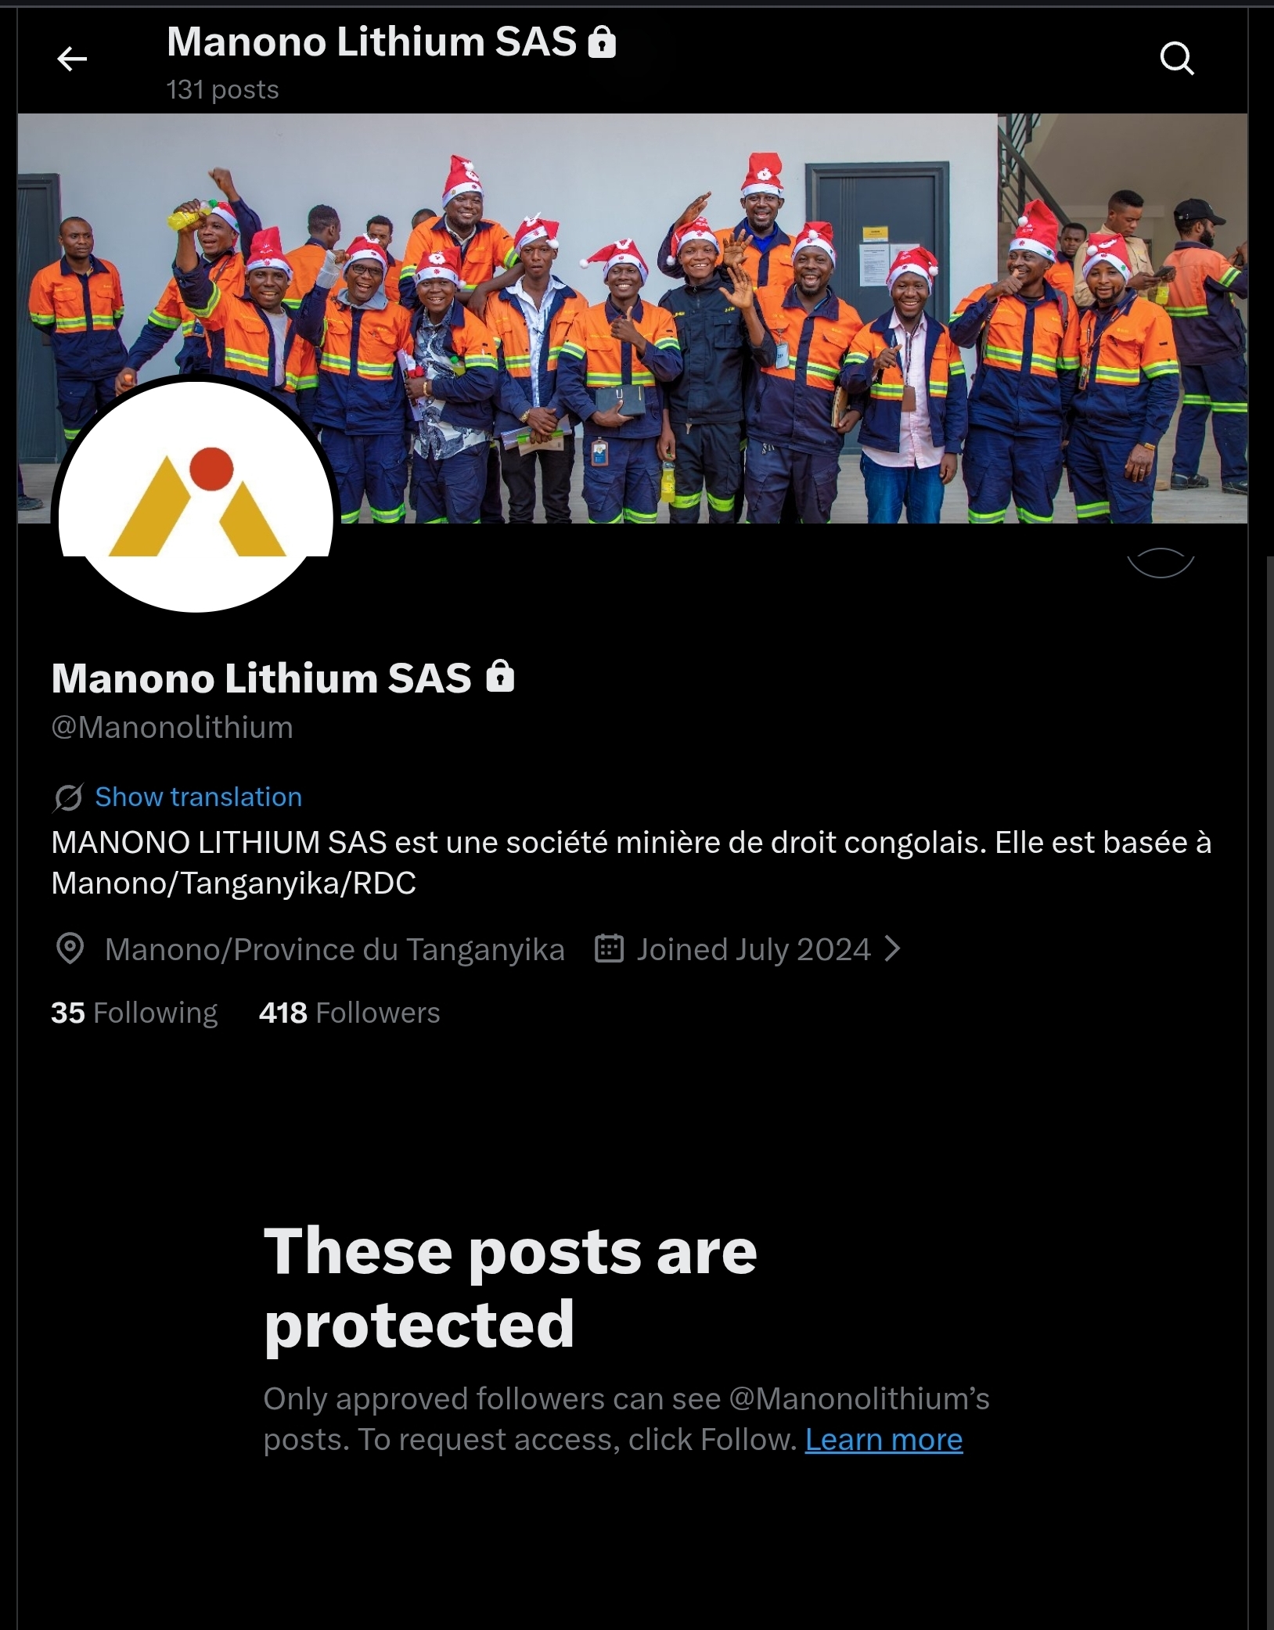The image size is (1274, 1630).
Task: Click the lock icon in the header title
Action: pyautogui.click(x=602, y=42)
